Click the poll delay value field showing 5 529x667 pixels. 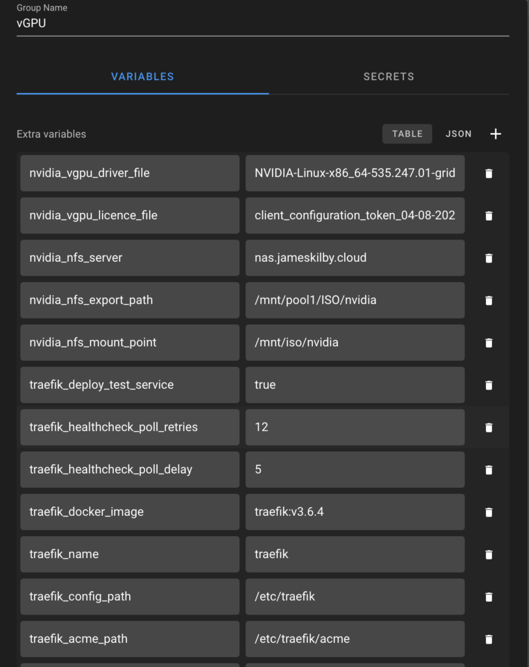(x=355, y=470)
